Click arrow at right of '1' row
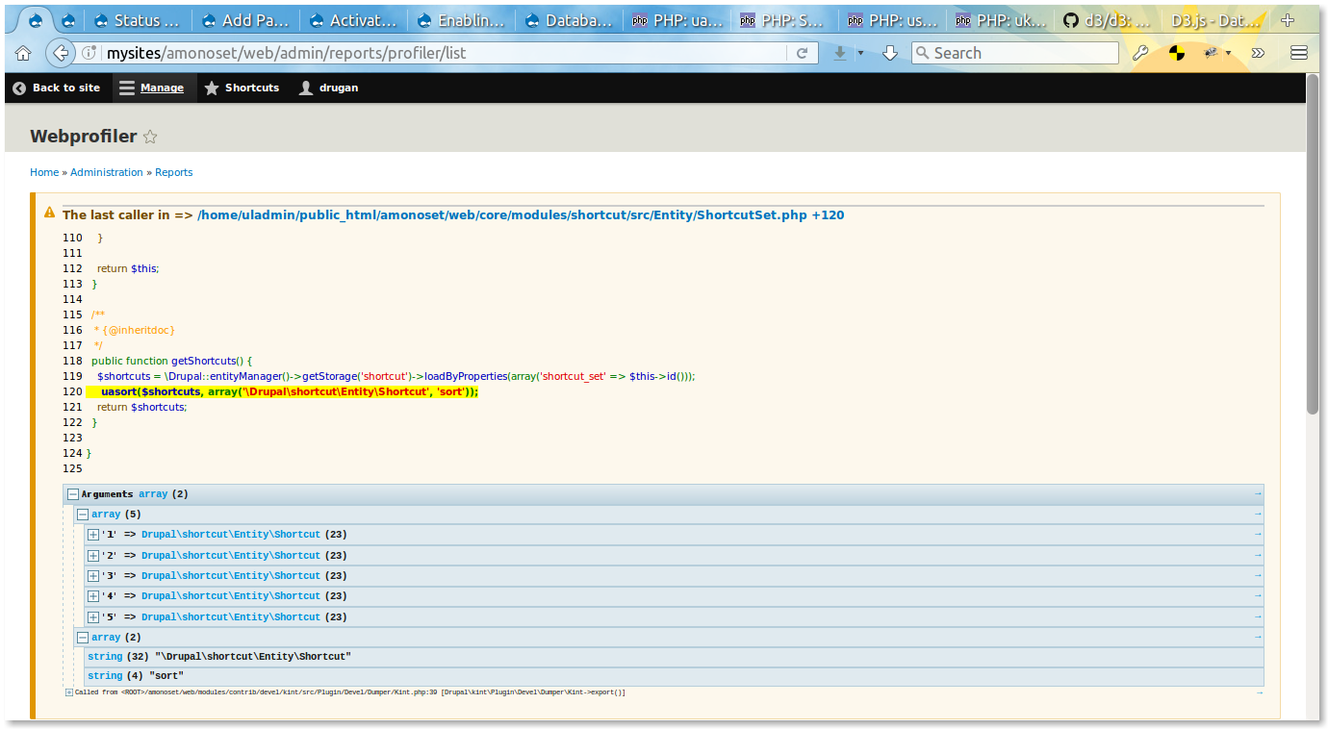1328x729 pixels. tap(1258, 534)
